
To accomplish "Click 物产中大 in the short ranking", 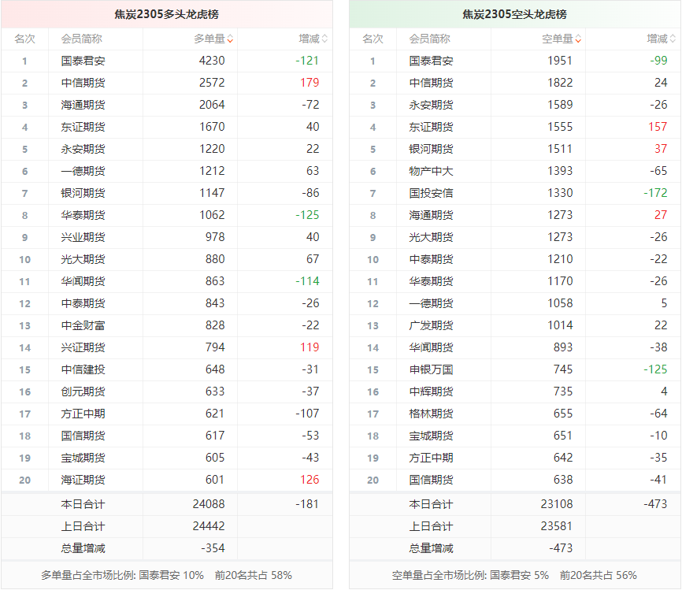I will tap(431, 171).
